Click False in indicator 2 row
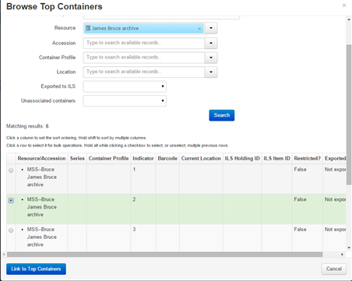Screen dimensions: 352x281 click(300, 199)
